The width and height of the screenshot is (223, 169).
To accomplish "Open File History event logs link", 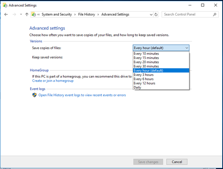I will pos(82,95).
